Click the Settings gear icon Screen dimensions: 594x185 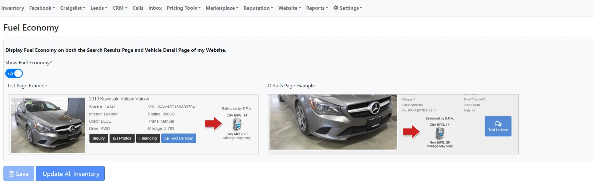336,8
